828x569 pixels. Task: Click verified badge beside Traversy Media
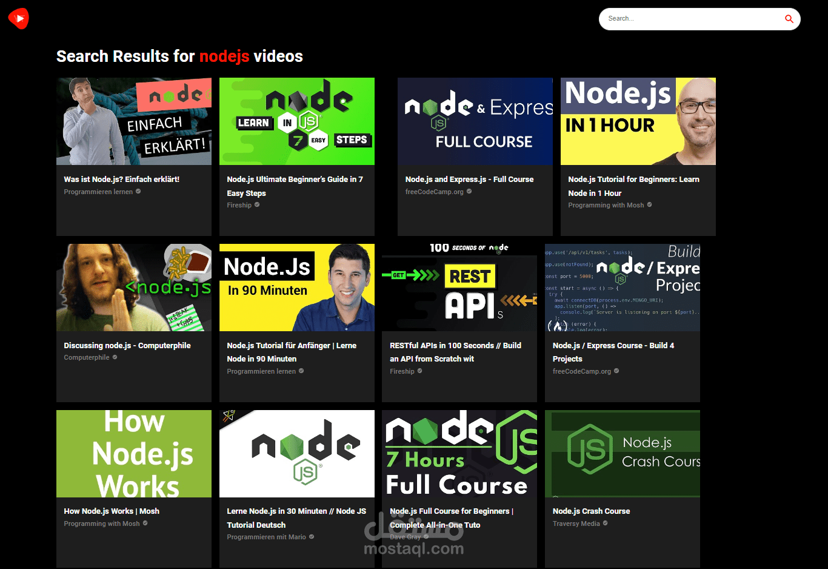pos(605,523)
